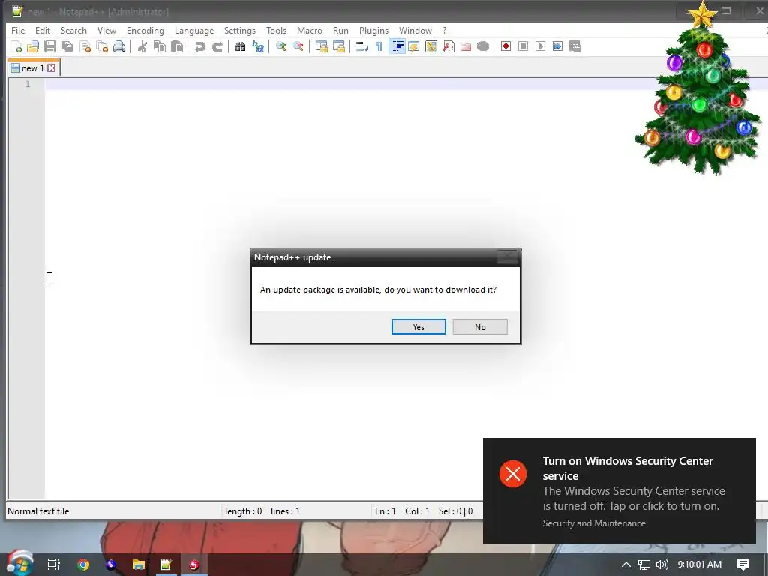Close the current document using the toolbar Close icon
This screenshot has height=576, width=768.
tap(85, 46)
